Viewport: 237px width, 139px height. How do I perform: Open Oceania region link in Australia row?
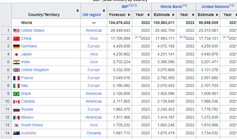[x=94, y=133]
